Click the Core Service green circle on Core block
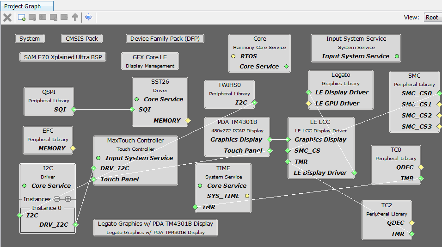The height and width of the screenshot is (247, 442). click(x=286, y=67)
